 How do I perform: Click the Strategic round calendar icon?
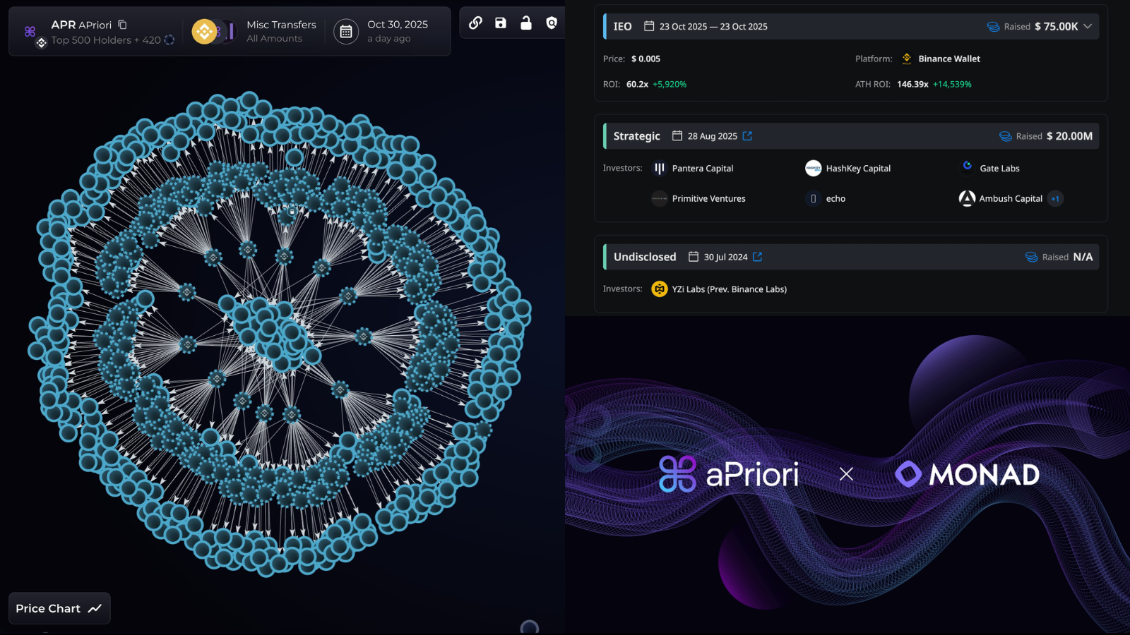677,135
